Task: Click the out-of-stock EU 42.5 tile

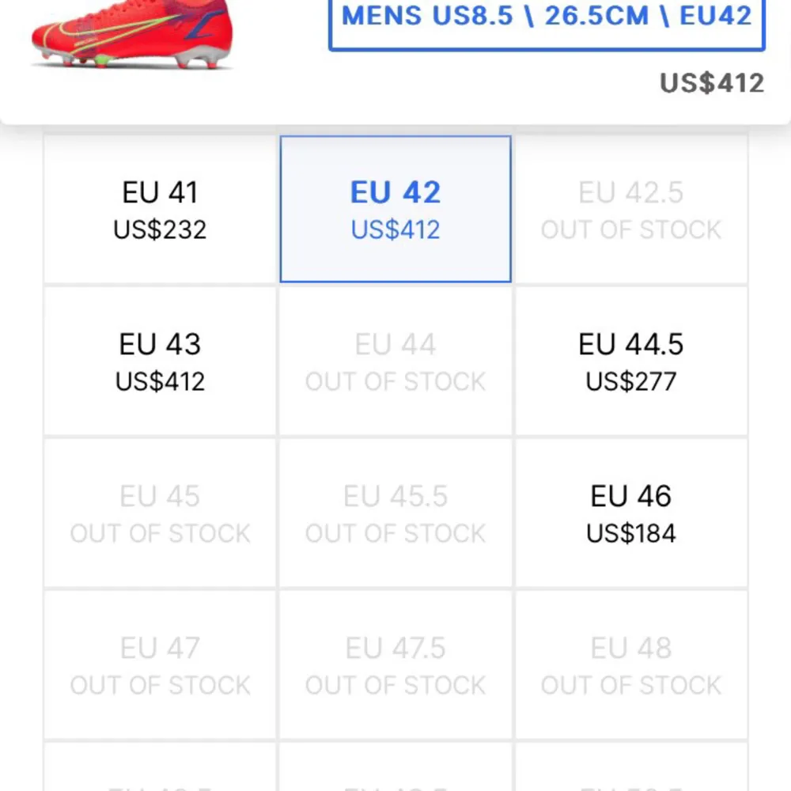Action: click(x=630, y=208)
